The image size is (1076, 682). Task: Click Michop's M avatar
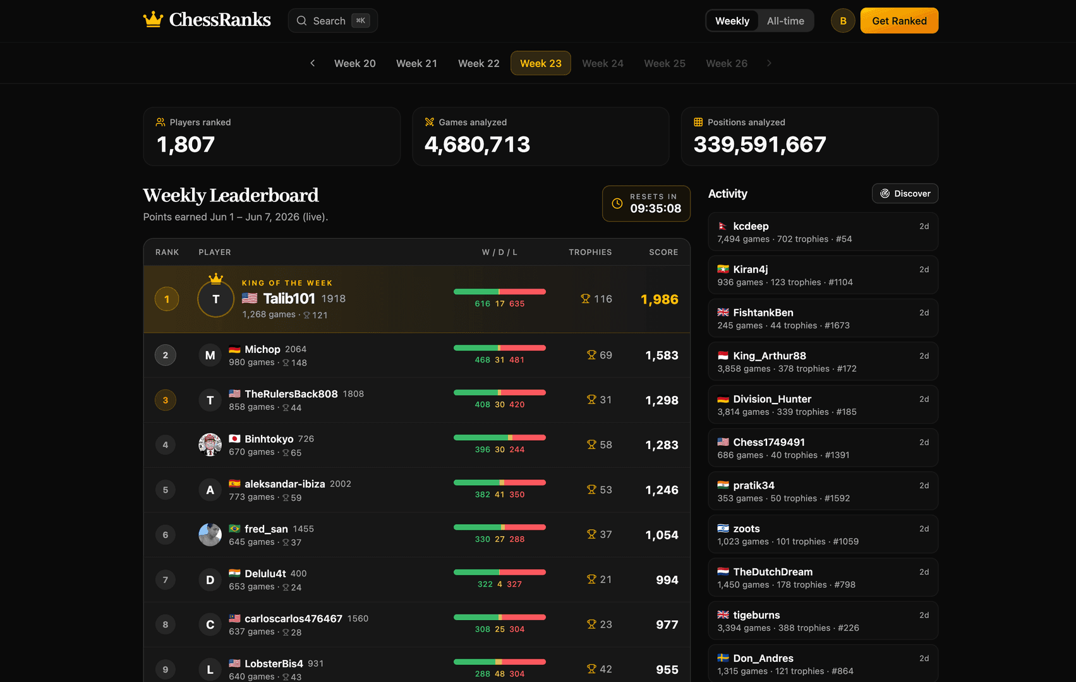(x=210, y=356)
